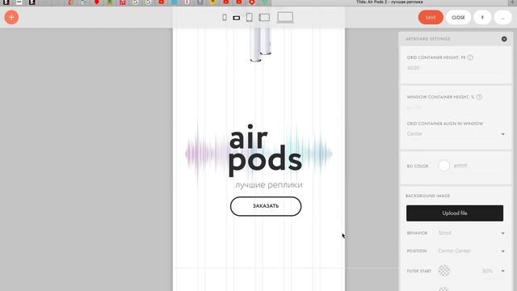Open the Position Center Center dropdown
Viewport: 517px width, 291px height.
(x=471, y=251)
